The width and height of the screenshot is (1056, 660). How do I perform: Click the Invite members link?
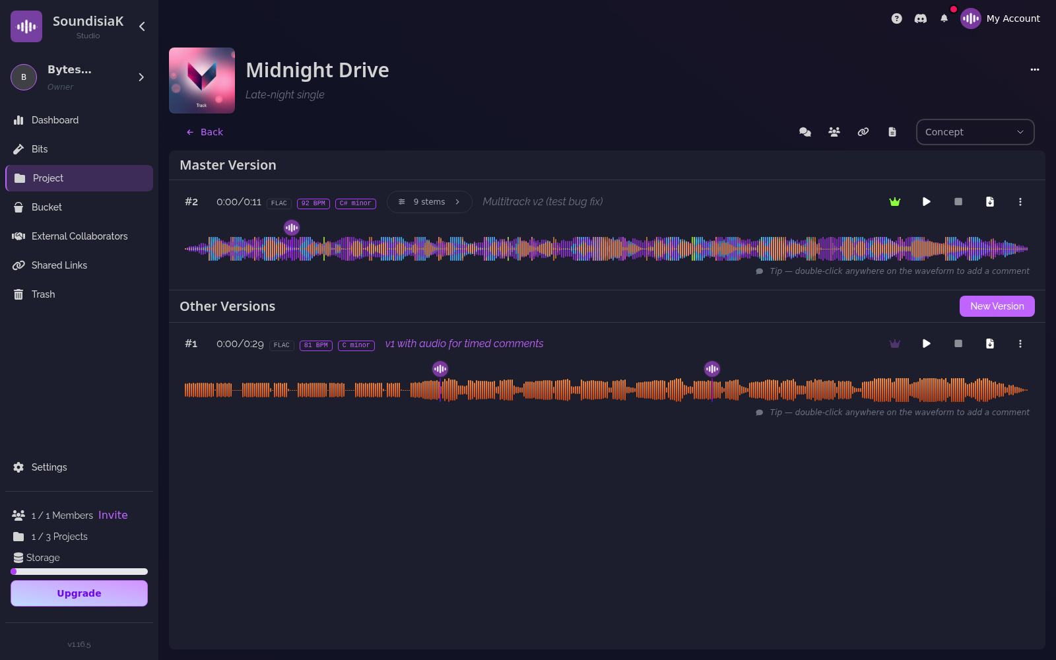[113, 515]
